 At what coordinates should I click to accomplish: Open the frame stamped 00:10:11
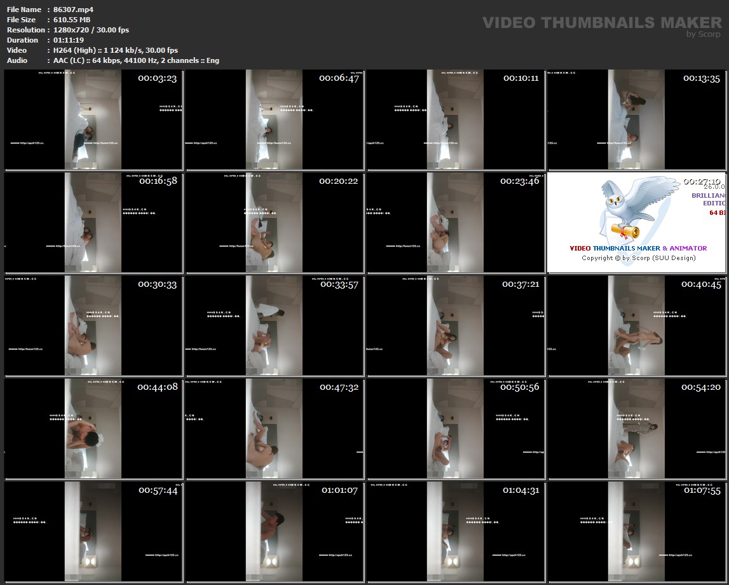456,120
